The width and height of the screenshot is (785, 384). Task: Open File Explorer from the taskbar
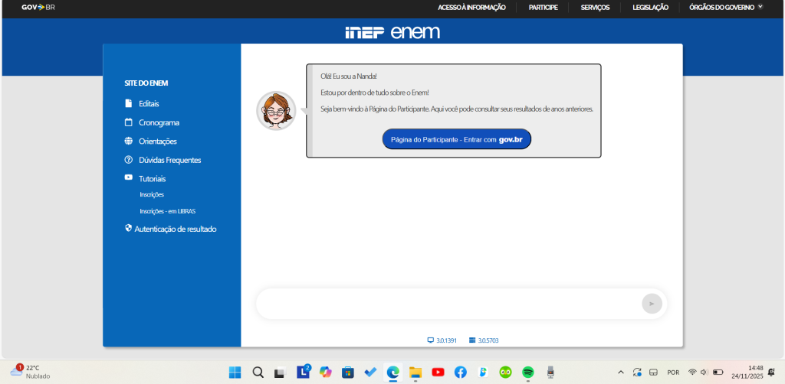coord(415,373)
